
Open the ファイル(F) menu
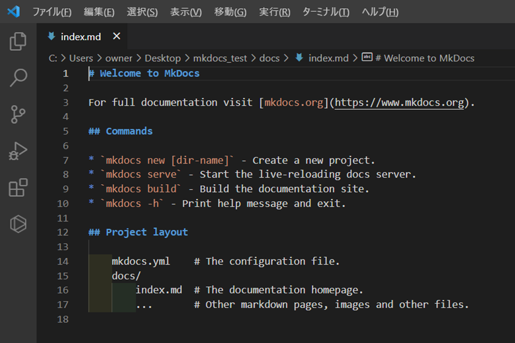point(51,12)
